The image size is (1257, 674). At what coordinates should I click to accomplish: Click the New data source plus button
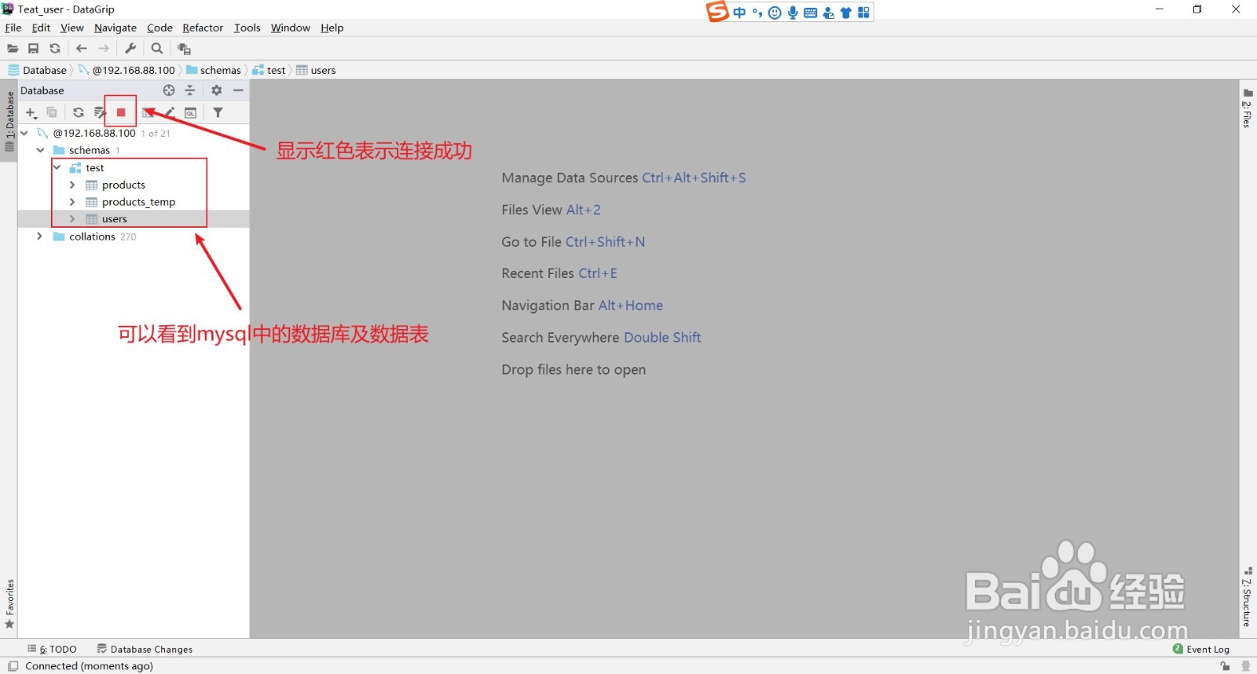[x=31, y=113]
